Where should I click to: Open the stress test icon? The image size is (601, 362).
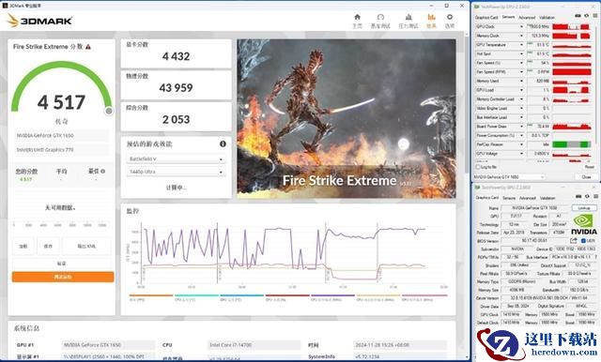pos(408,17)
